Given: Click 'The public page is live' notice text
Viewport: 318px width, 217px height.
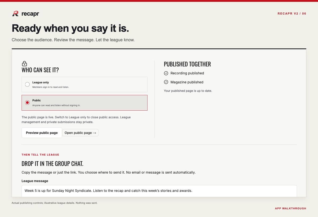Looking at the screenshot, I should coord(76,120).
